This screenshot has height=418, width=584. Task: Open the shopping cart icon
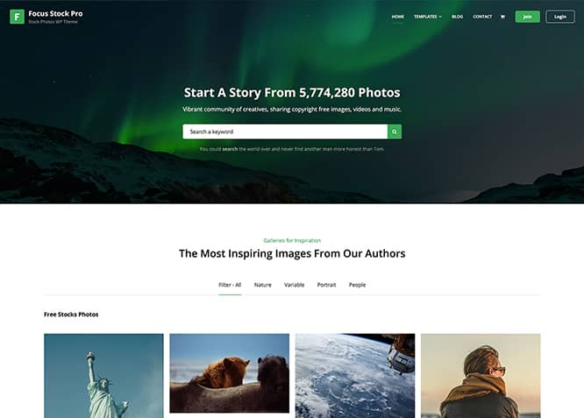502,17
